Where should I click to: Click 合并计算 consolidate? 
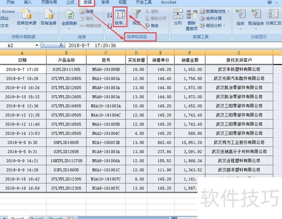click(211, 19)
